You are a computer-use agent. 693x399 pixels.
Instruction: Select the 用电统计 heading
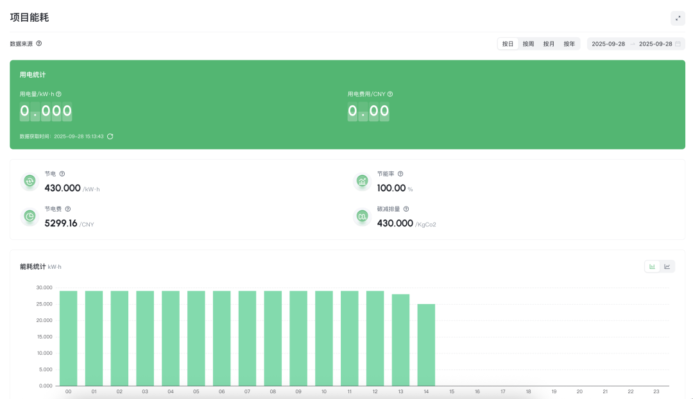tap(33, 74)
